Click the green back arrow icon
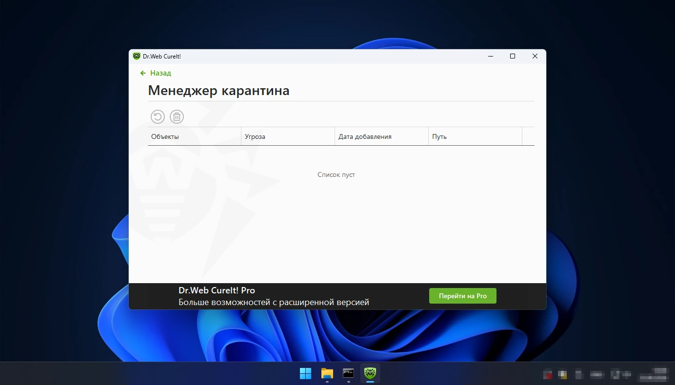675x385 pixels. [143, 73]
